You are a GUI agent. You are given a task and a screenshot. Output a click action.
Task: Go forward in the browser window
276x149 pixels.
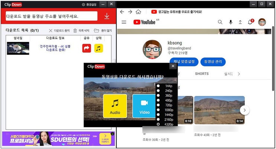(130, 12)
